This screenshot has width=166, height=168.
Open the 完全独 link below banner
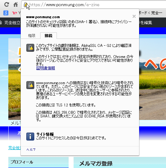(x=15, y=148)
